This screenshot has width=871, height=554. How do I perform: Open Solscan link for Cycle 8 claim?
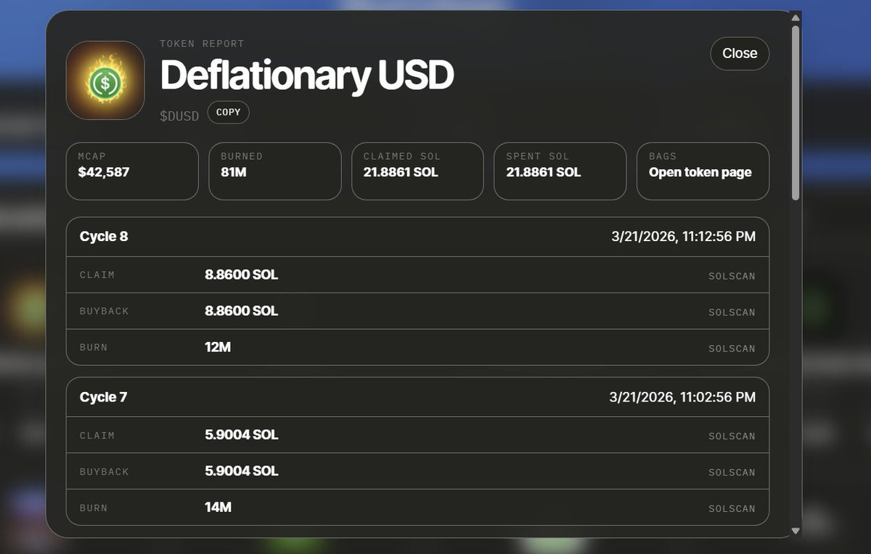[732, 276]
